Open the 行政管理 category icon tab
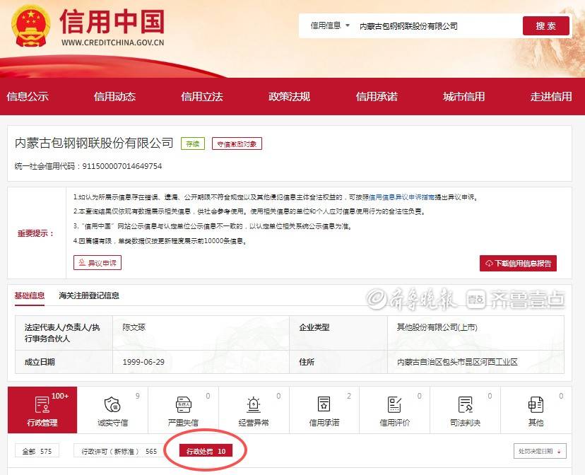The image size is (585, 475). [x=42, y=410]
